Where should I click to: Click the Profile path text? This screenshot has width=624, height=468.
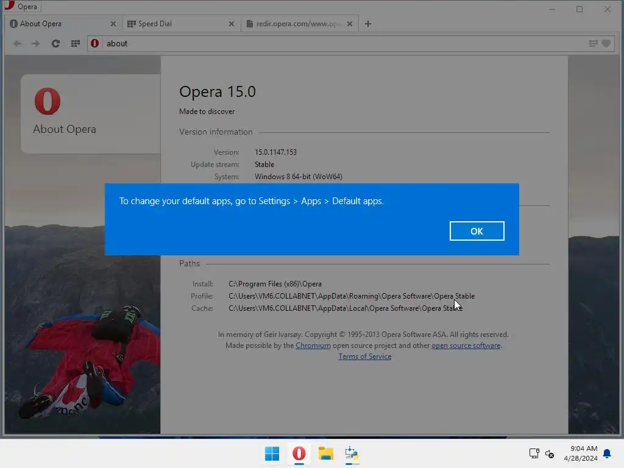click(x=352, y=296)
